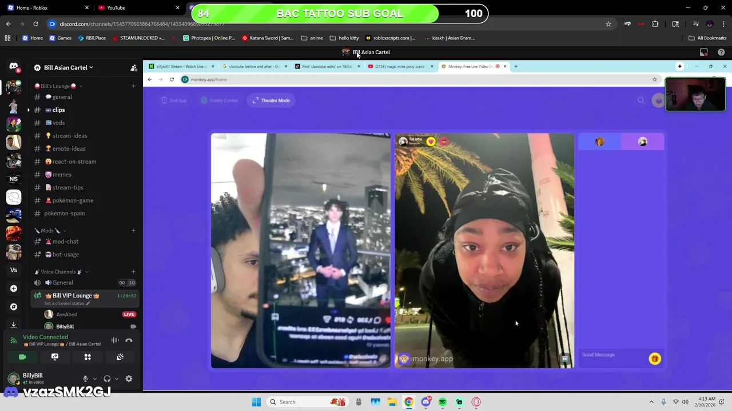
Task: Start an activity in voice channel
Action: coord(87,357)
